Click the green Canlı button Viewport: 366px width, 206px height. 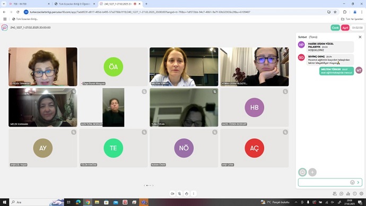point(335,28)
